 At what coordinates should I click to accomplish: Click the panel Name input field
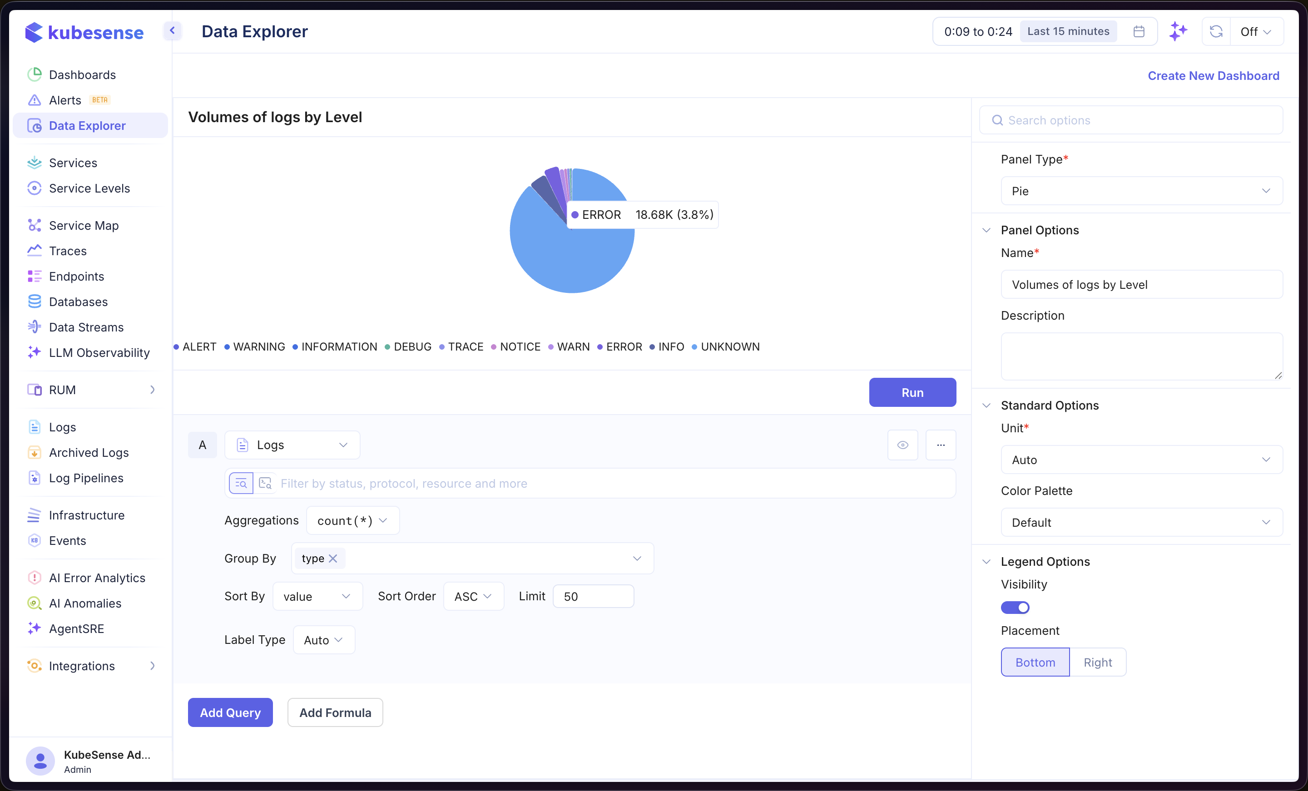click(x=1142, y=285)
